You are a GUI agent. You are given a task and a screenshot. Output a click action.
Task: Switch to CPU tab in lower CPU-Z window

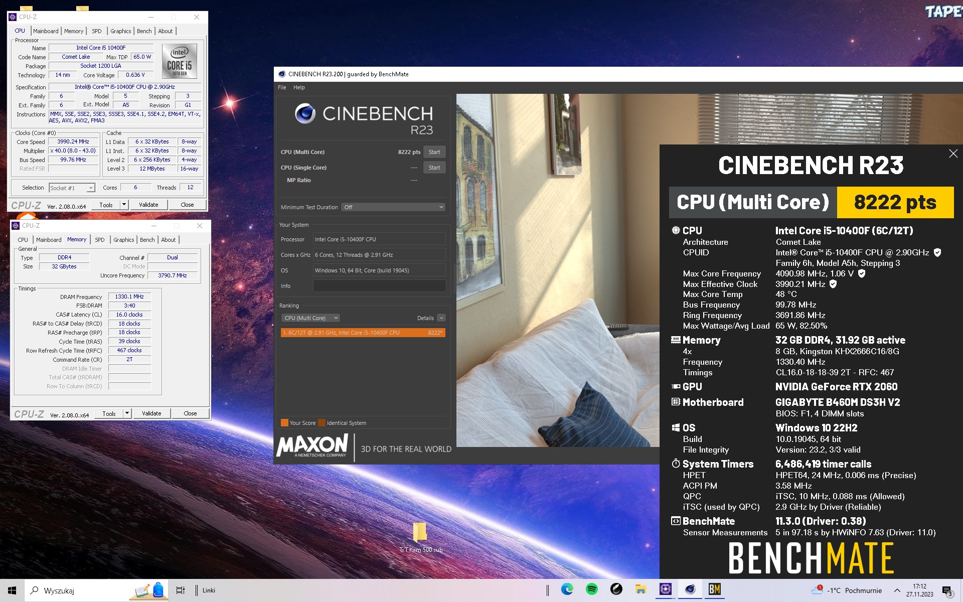point(23,240)
